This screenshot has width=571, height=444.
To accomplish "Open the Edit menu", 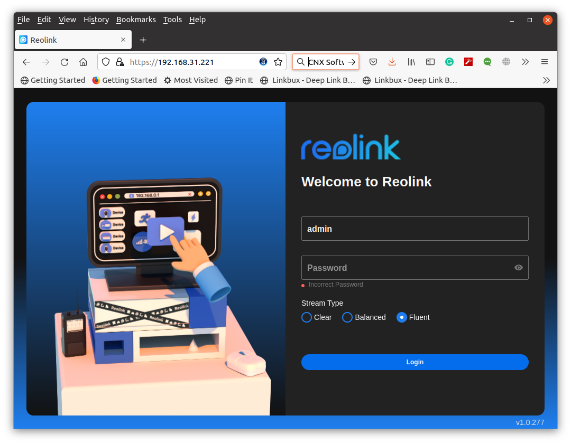I will point(44,20).
